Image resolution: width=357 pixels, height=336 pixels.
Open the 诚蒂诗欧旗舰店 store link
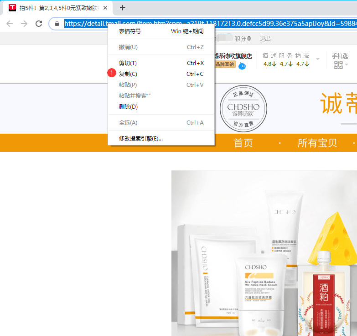point(233,56)
